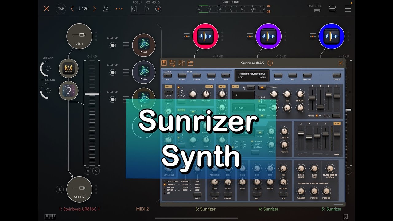Toggle the delay SYNC button
Image resolution: width=393 pixels, height=221 pixels.
pos(215,194)
